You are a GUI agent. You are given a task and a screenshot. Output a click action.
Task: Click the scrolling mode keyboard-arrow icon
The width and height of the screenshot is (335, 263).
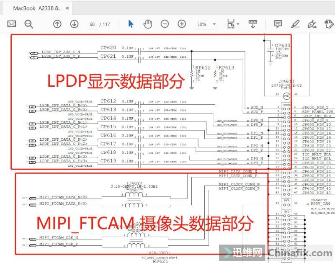tap(253, 24)
